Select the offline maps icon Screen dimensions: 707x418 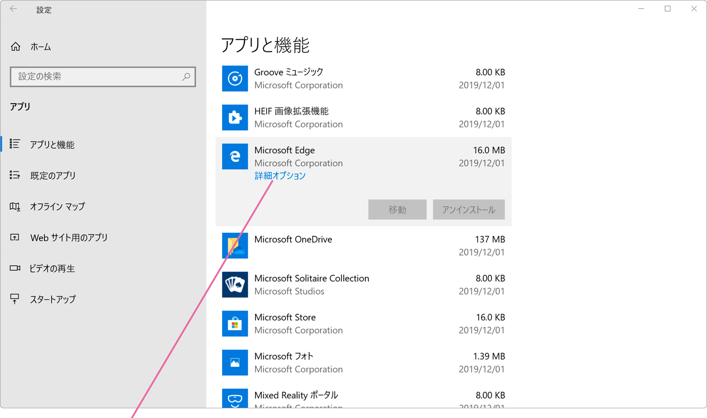click(x=15, y=206)
